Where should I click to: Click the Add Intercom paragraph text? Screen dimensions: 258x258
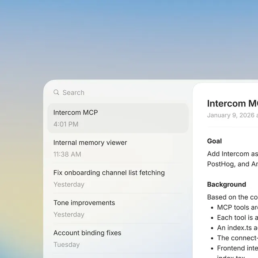(x=233, y=159)
